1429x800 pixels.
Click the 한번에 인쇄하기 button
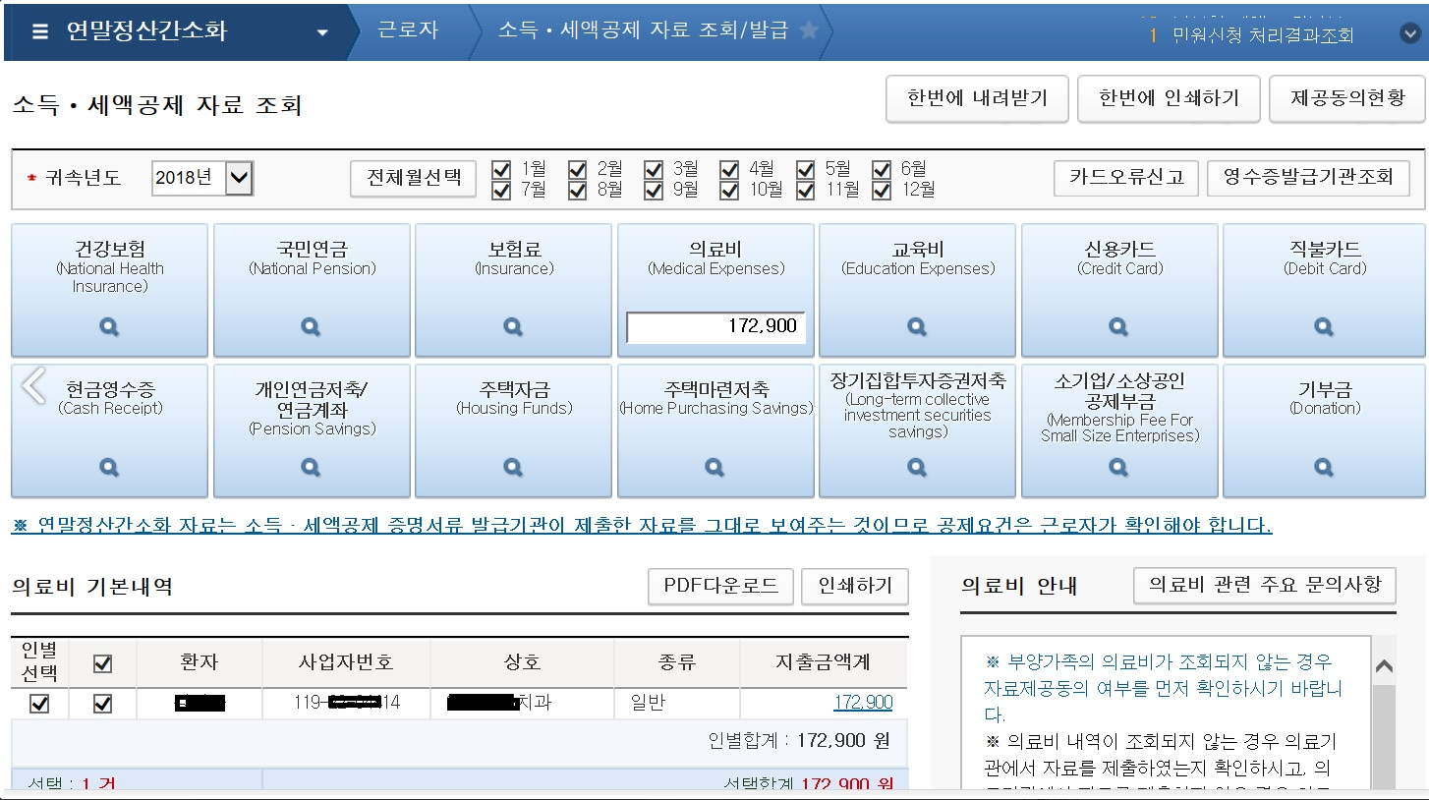click(x=1169, y=98)
